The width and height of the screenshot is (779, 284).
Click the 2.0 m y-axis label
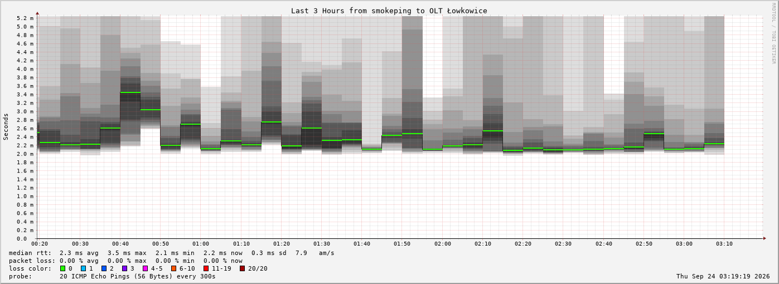click(x=25, y=154)
